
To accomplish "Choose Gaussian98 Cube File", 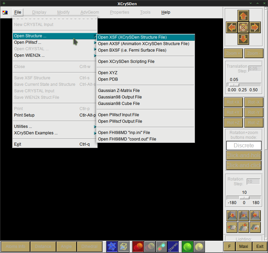I will tap(146, 103).
